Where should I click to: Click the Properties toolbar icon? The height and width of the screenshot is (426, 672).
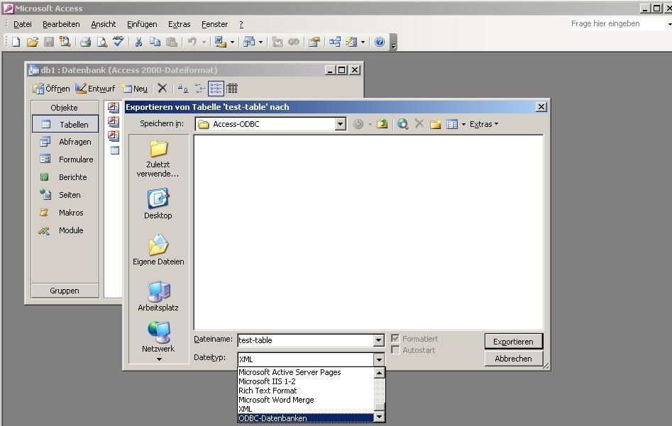pos(314,42)
